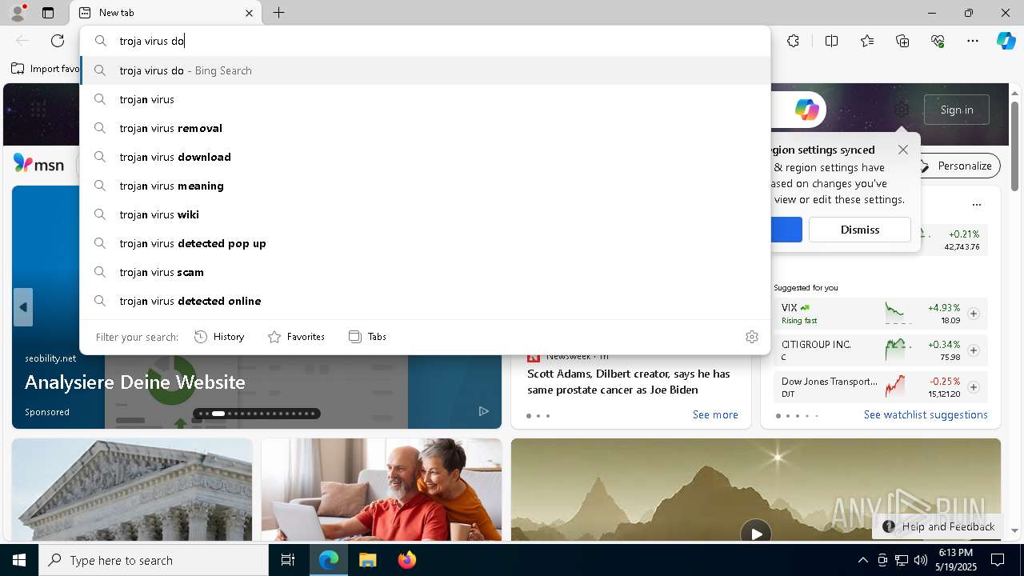Open search suggestions settings gear
Screen dimensions: 1024x576
pyautogui.click(x=751, y=337)
